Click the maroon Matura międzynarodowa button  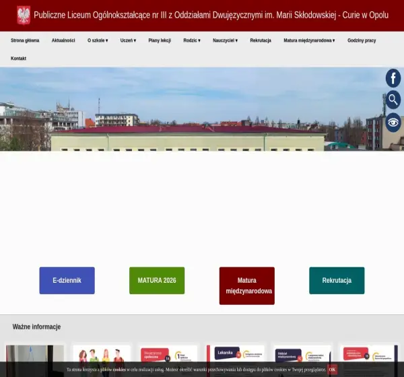(x=247, y=285)
